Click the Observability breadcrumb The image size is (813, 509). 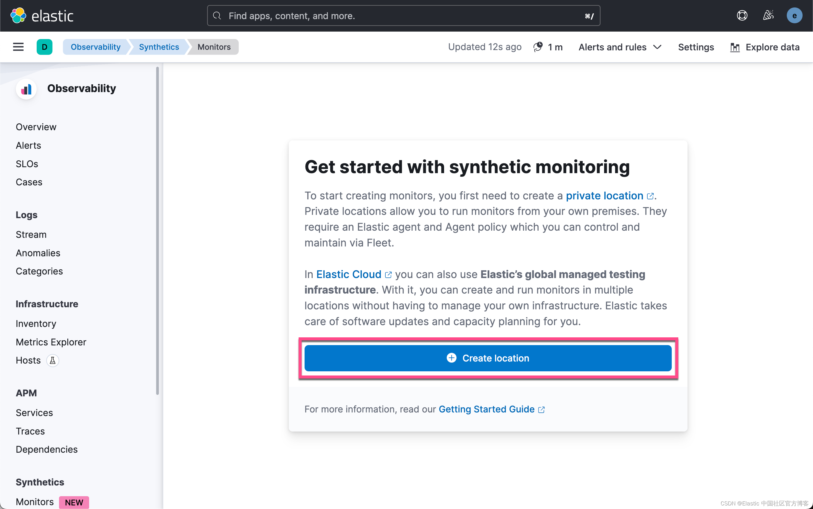(95, 47)
